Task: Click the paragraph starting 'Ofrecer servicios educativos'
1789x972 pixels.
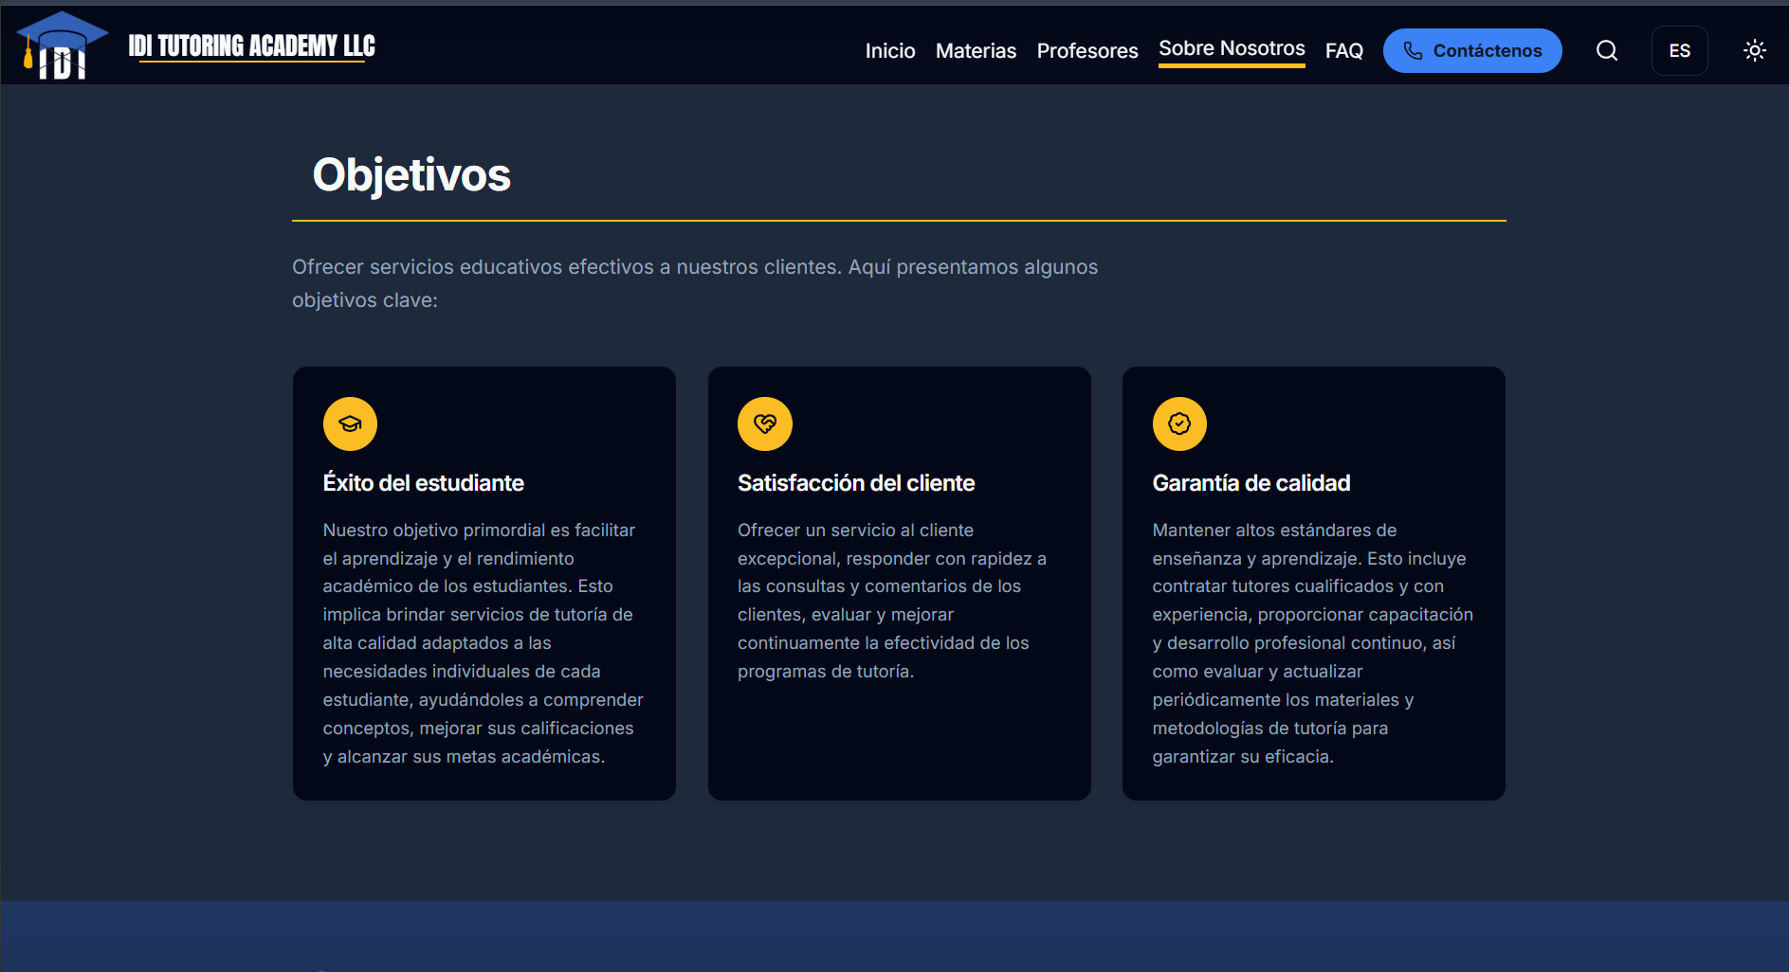Action: (x=695, y=283)
